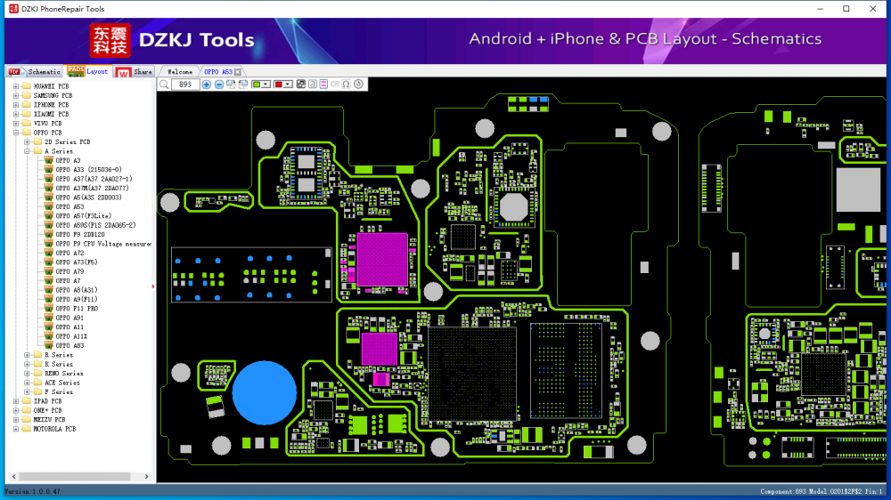The height and width of the screenshot is (500, 891).
Task: Click the CR toolbar button
Action: [335, 85]
